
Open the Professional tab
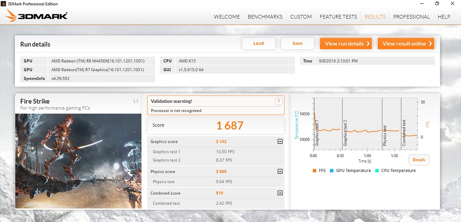pos(411,17)
